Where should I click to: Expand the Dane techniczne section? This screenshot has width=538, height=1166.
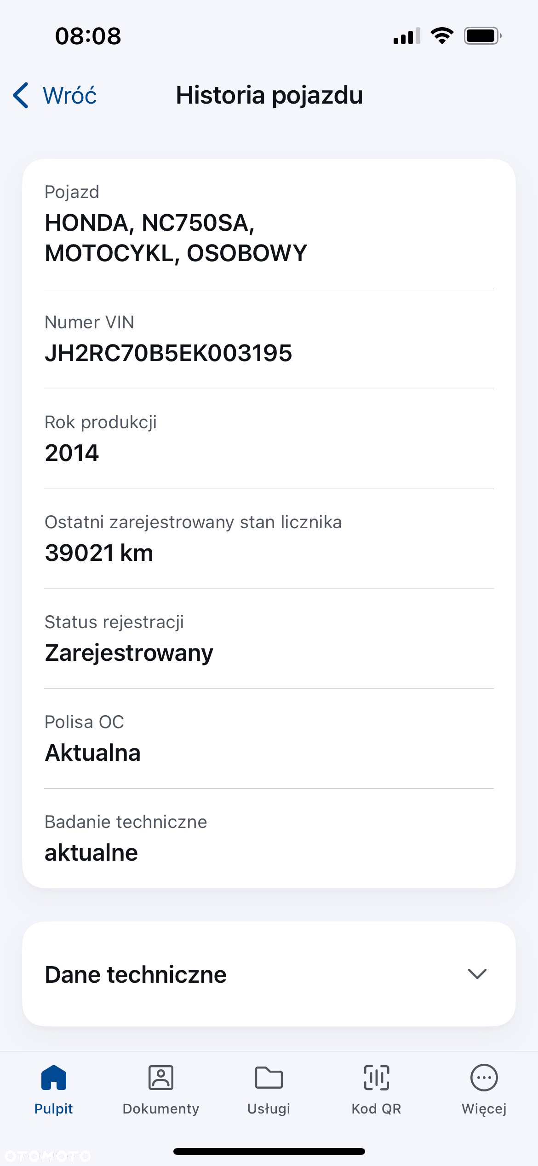269,974
